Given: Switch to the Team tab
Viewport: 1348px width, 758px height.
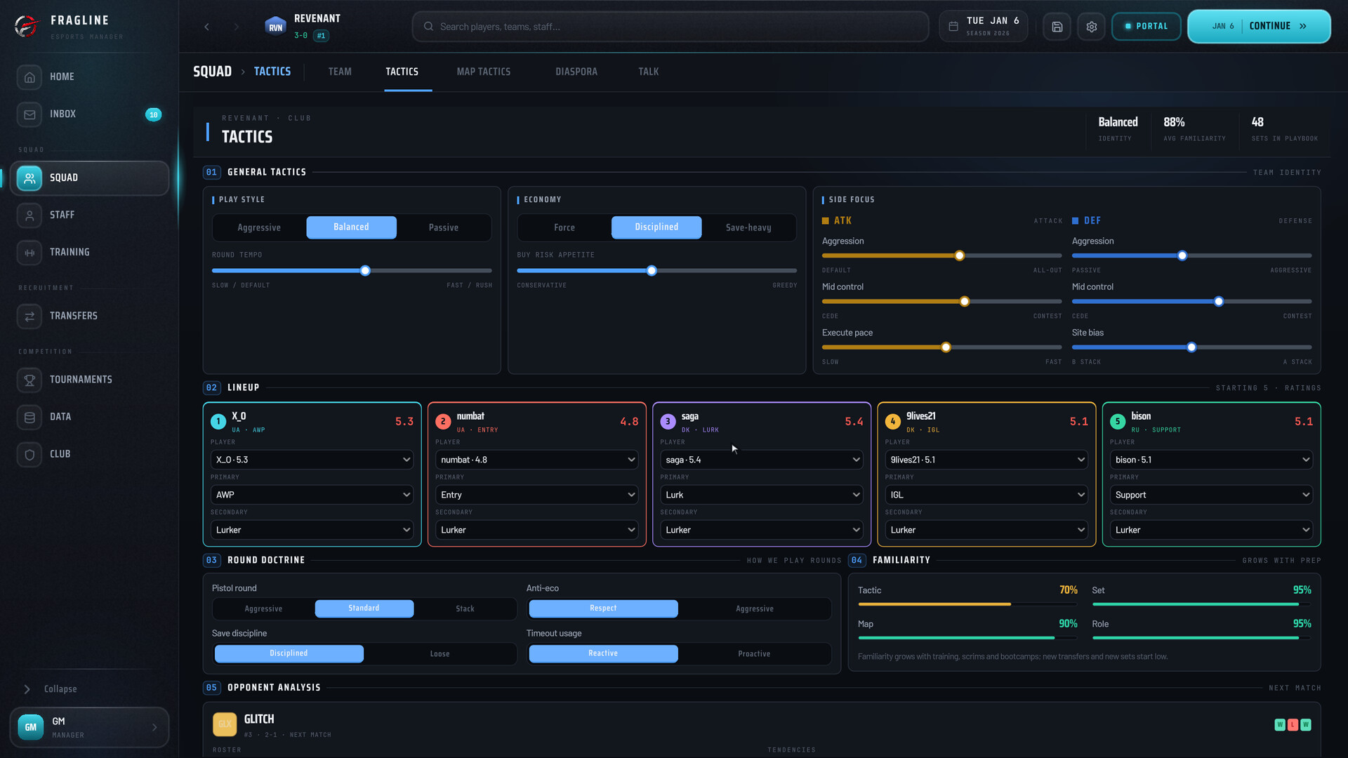Looking at the screenshot, I should 340,72.
